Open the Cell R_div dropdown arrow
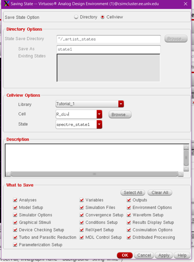 [x=99, y=114]
